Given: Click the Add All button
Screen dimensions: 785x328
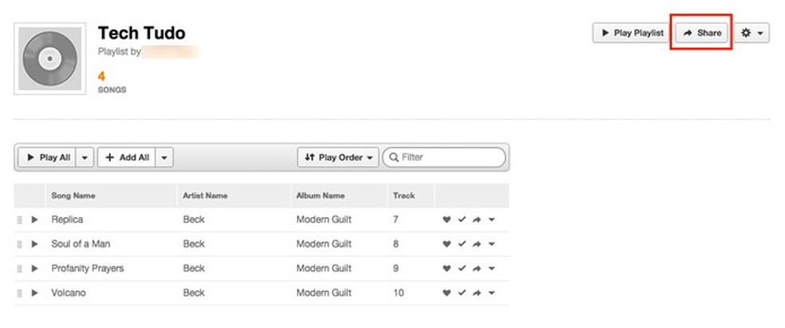Looking at the screenshot, I should (x=127, y=158).
